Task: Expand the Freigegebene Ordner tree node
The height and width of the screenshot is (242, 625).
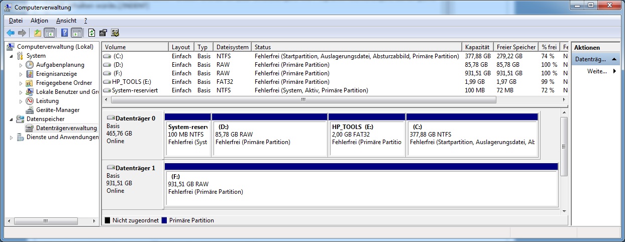Action: [x=21, y=83]
